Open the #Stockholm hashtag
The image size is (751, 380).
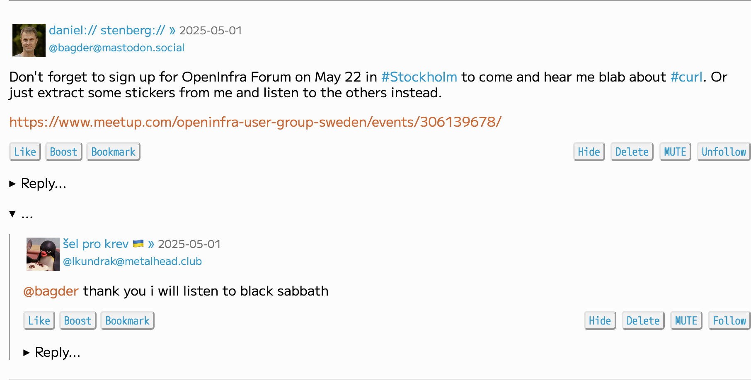[x=419, y=77]
